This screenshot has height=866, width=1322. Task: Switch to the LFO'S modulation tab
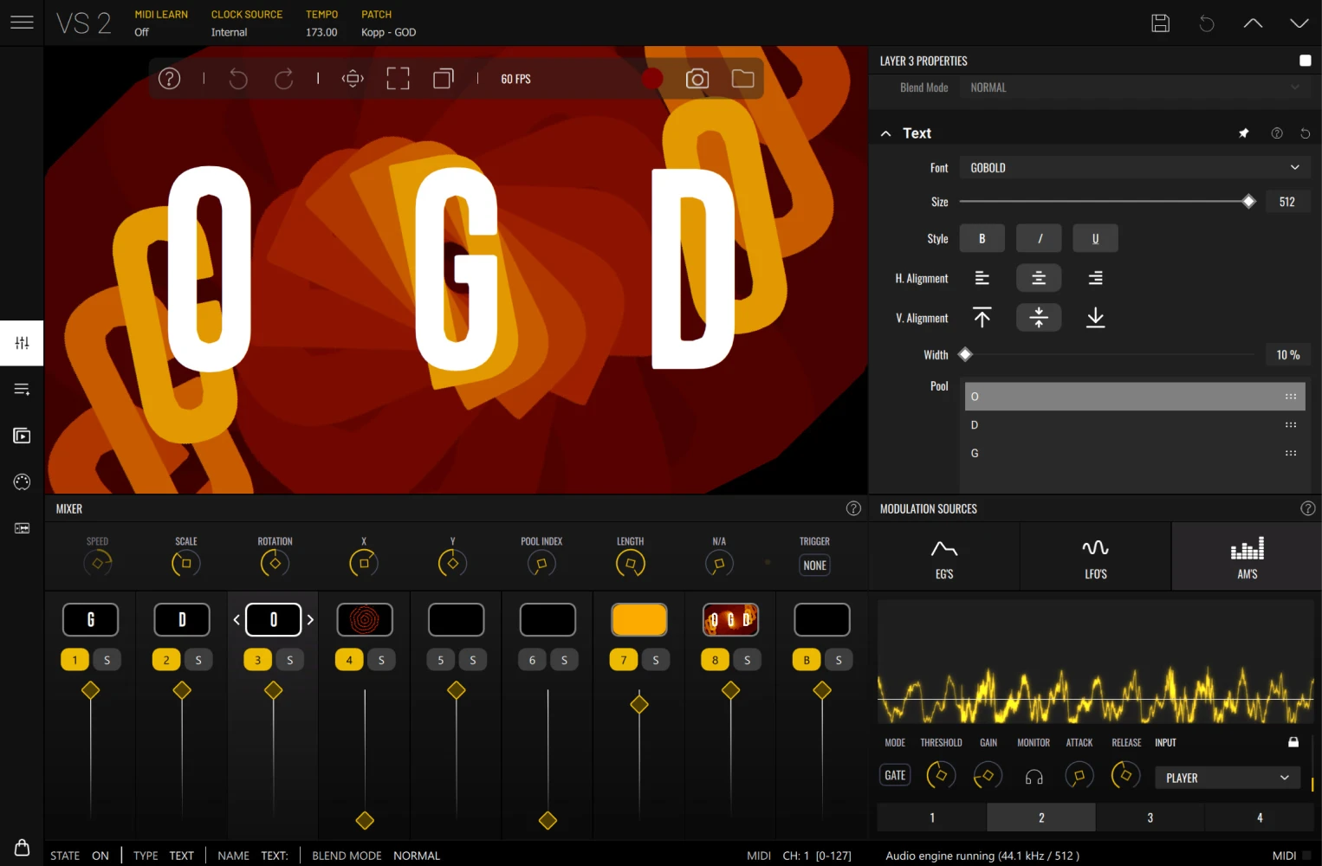1095,556
